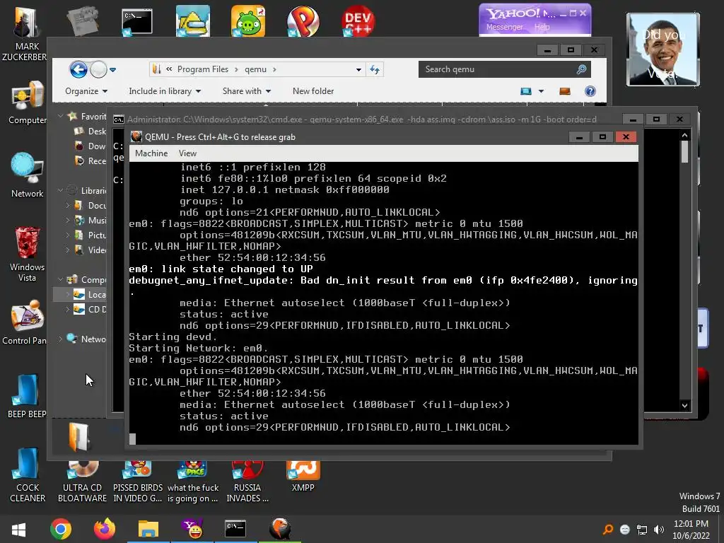Click the network tray icon
Image resolution: width=724 pixels, height=543 pixels.
tap(642, 530)
